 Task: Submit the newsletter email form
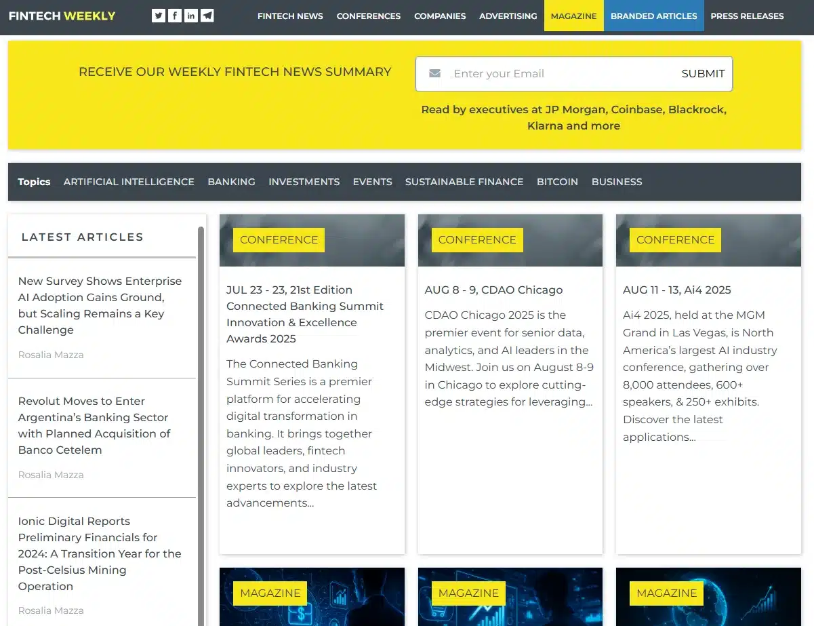click(703, 73)
